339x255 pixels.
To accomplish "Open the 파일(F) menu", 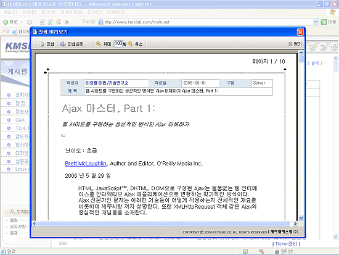I will click(x=10, y=12).
